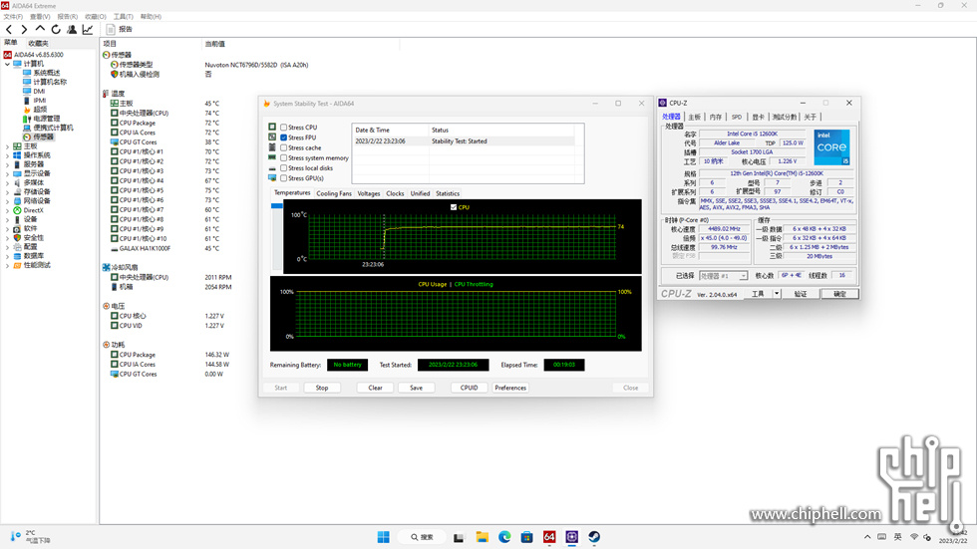Screen dimensions: 977x549
Task: Click the 功耗 power section icon
Action: click(106, 345)
